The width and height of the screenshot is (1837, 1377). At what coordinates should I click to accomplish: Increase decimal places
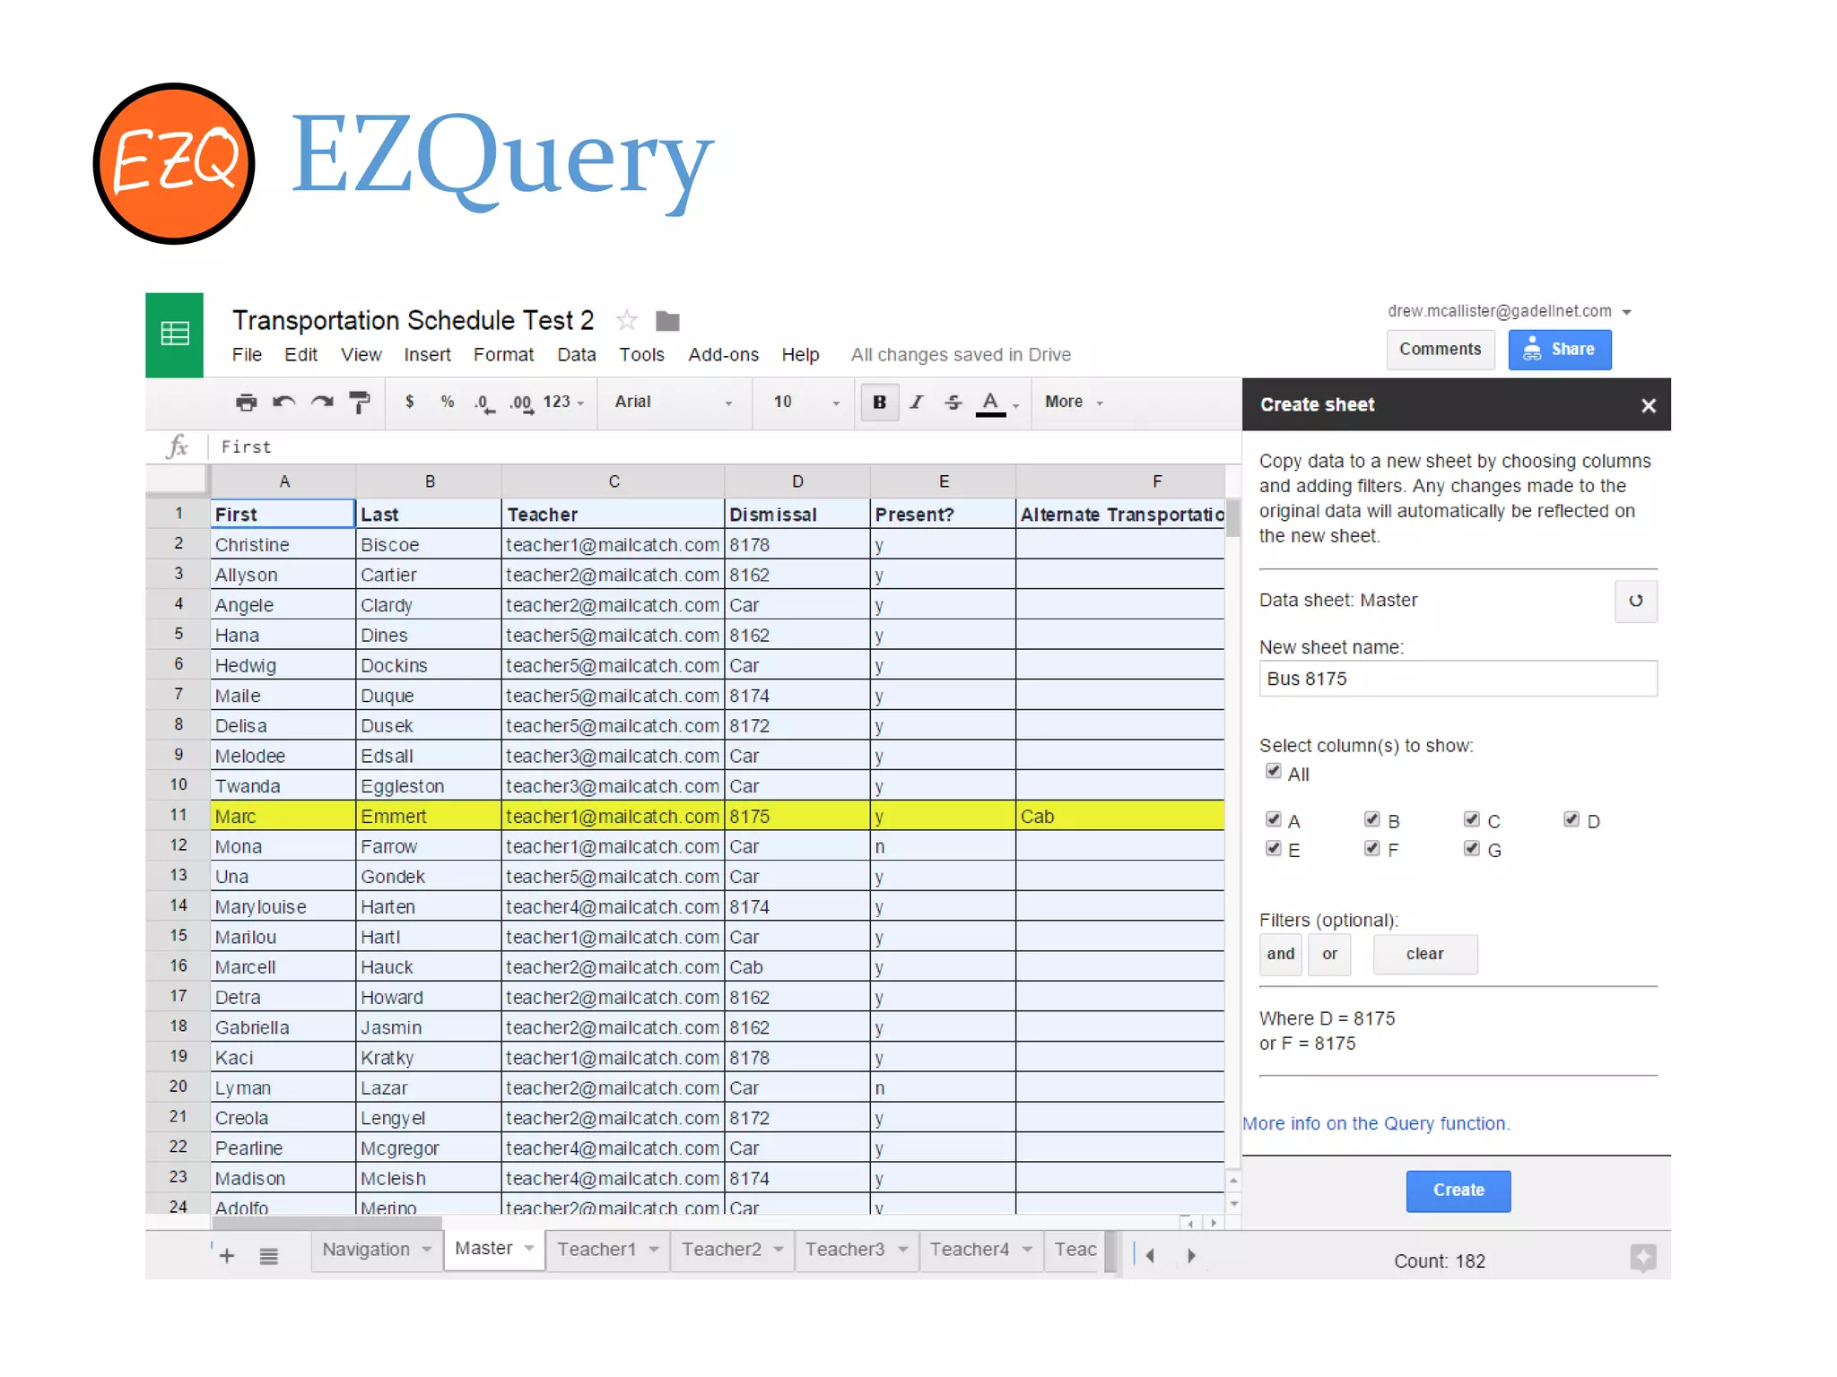(521, 403)
